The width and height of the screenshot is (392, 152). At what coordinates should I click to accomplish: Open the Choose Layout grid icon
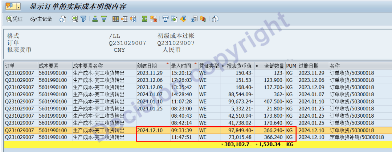coord(115,19)
